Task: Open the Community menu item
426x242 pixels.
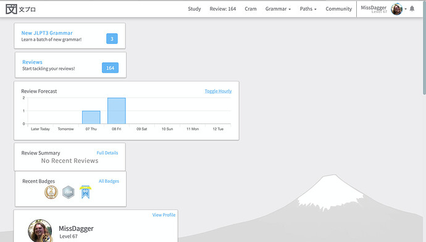Action: tap(338, 9)
